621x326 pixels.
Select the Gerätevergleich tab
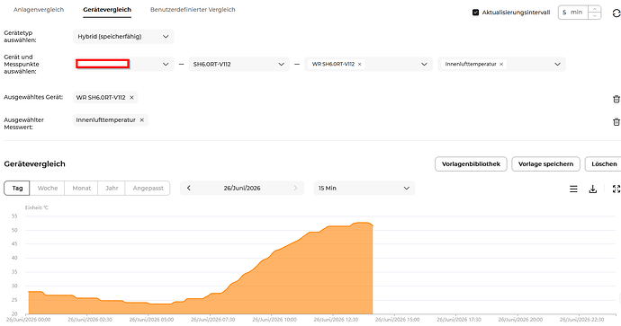[107, 10]
